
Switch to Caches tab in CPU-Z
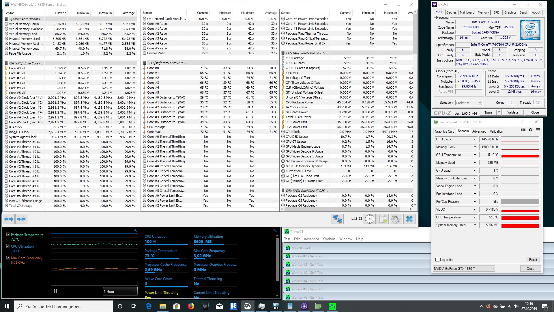[451, 12]
